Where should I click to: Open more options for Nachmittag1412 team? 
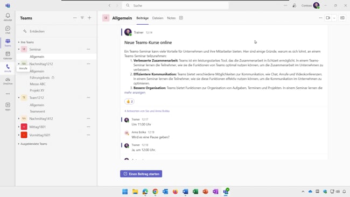[x=88, y=118]
